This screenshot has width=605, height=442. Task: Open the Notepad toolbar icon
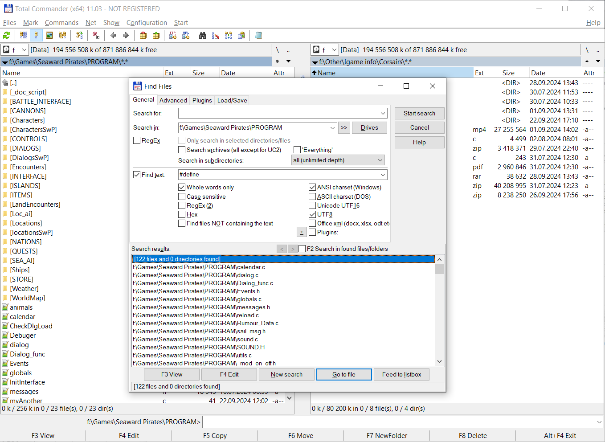pos(258,36)
